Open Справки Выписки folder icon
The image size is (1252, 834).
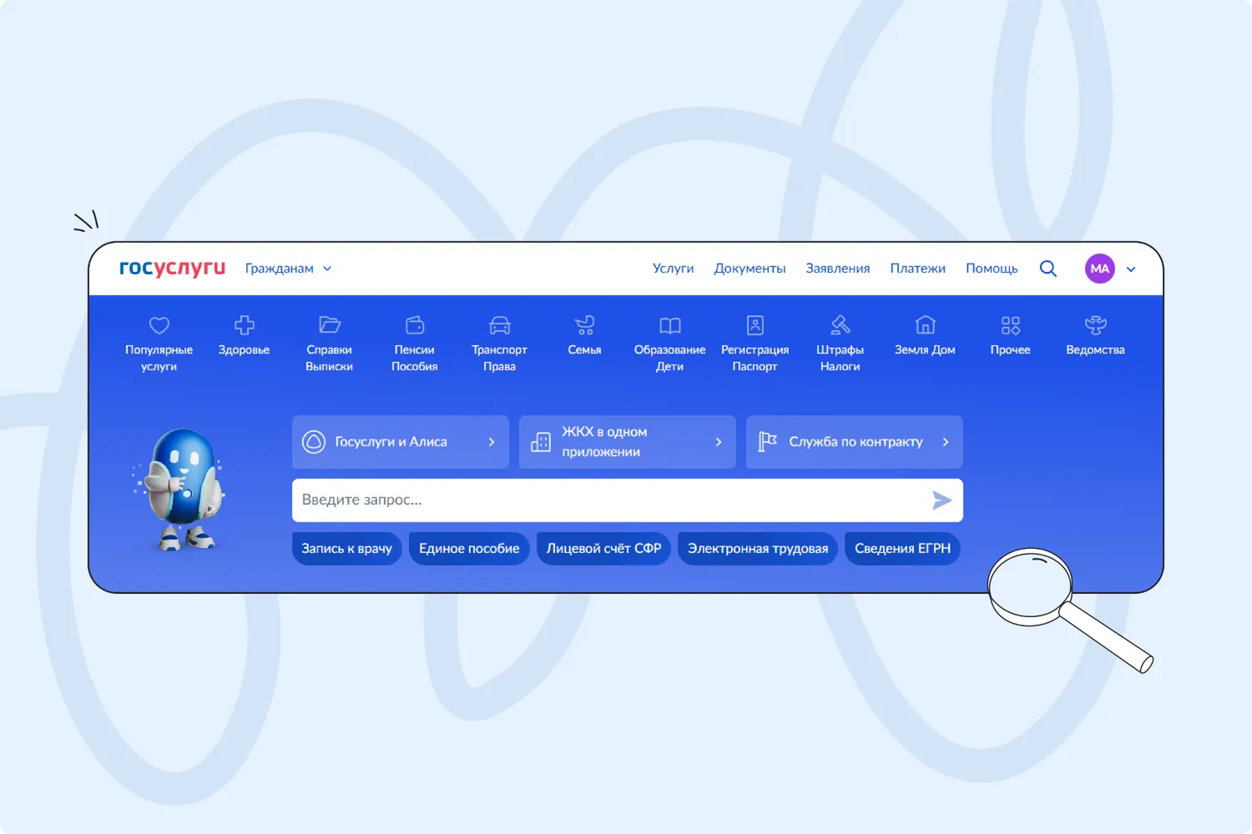[330, 324]
